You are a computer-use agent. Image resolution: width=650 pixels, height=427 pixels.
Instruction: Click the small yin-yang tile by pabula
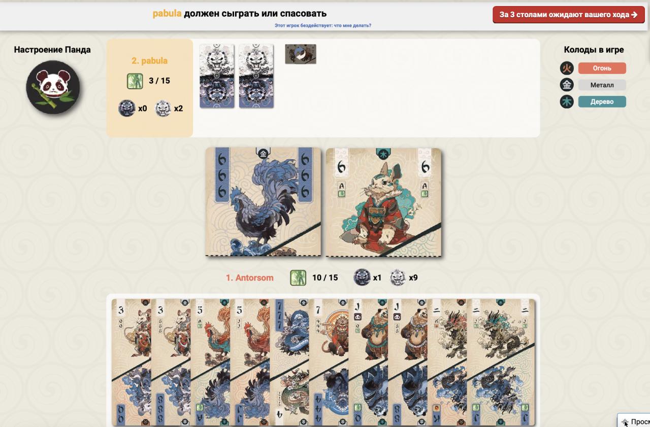tap(301, 54)
